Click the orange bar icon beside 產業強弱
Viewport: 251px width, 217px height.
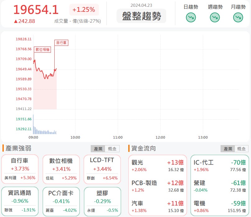tap(3, 148)
